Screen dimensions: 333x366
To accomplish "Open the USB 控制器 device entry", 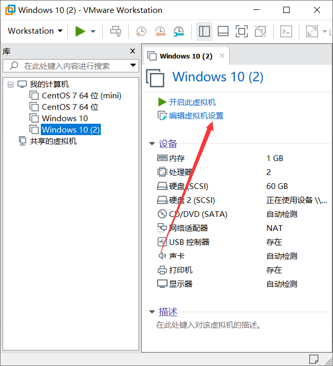I will [189, 242].
